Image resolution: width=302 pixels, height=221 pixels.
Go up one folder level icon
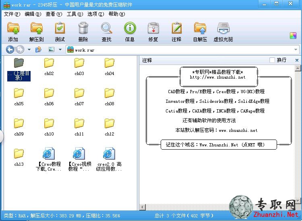point(38,50)
